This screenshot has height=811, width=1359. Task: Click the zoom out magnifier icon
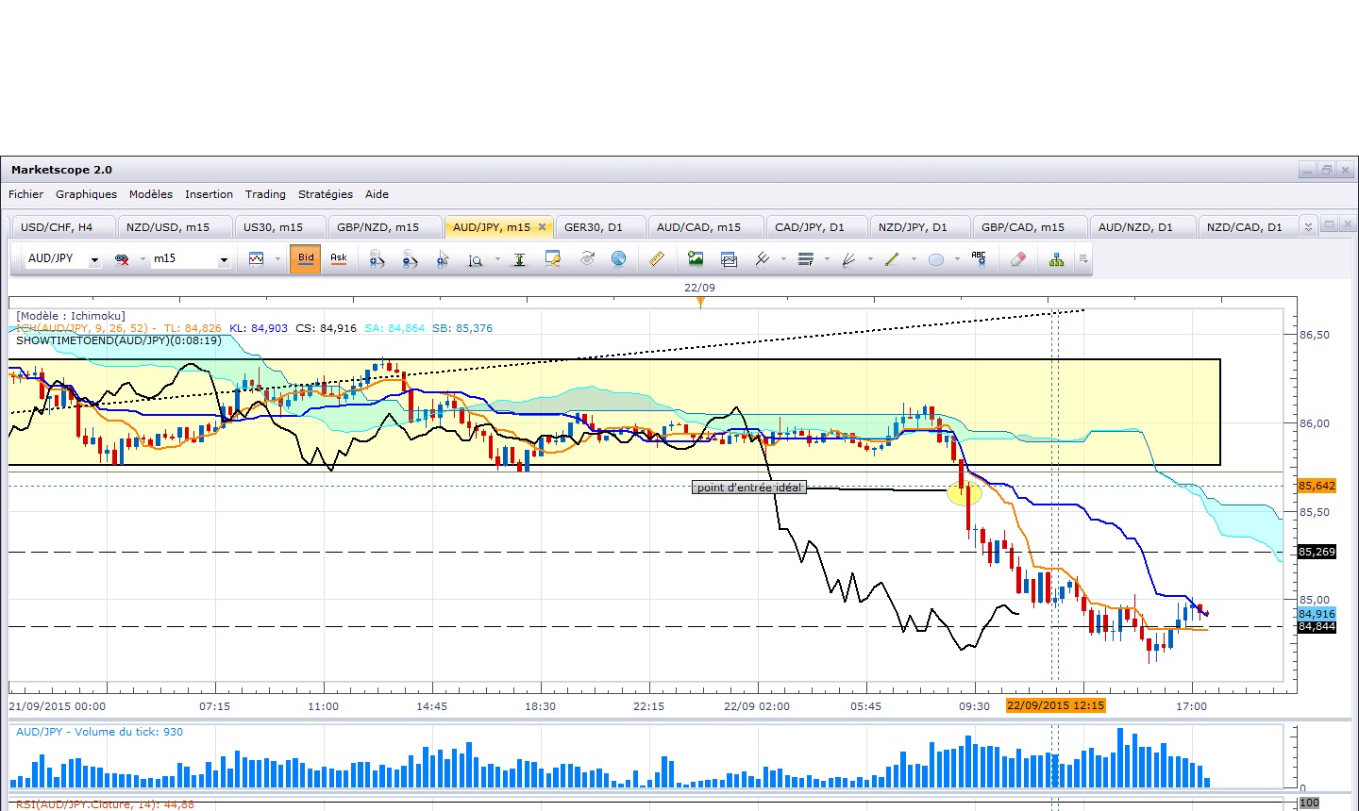tap(410, 258)
